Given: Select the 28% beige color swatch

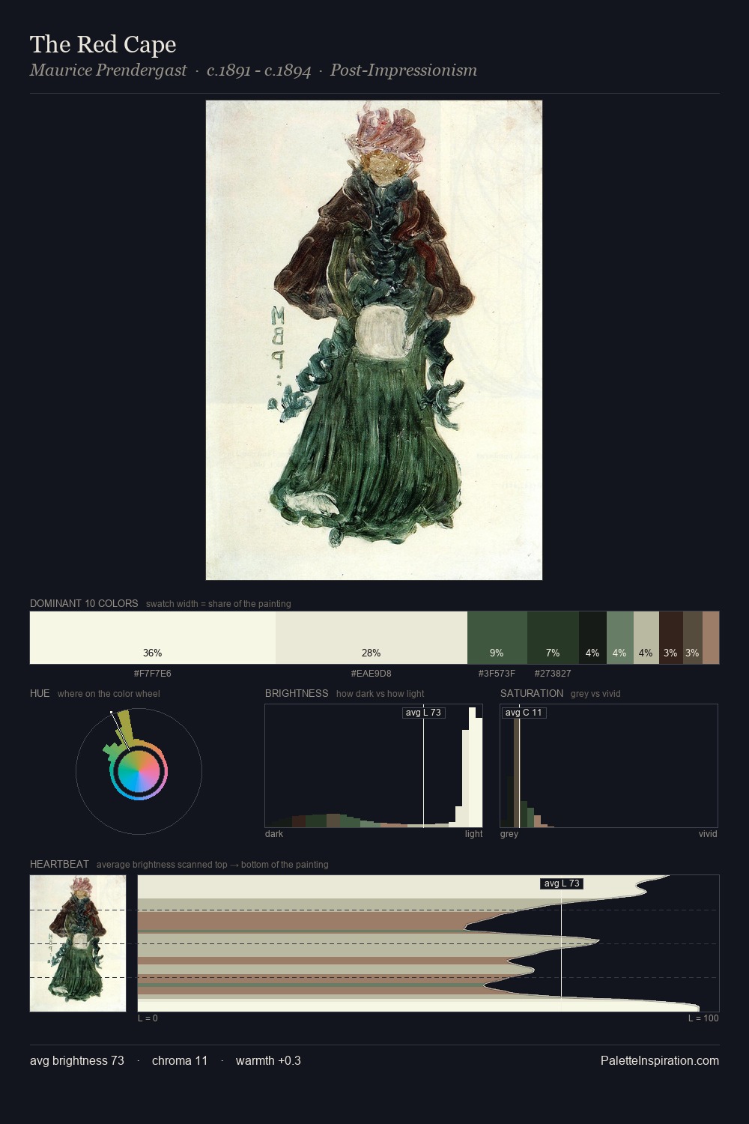Looking at the screenshot, I should point(372,638).
